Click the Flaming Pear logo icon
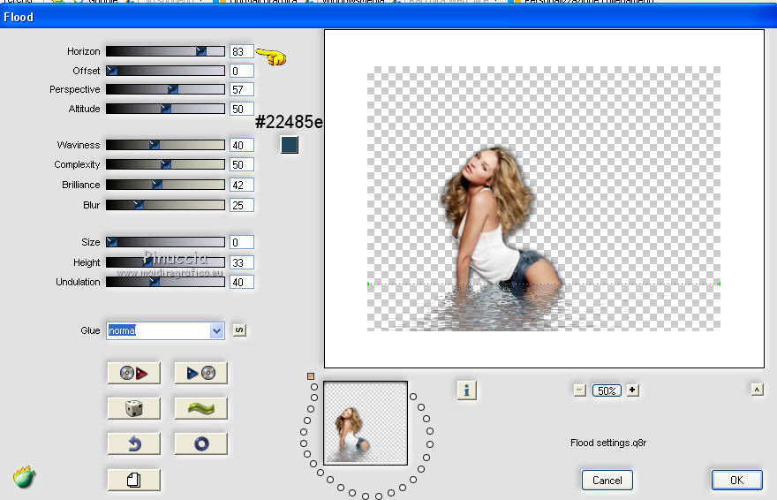Image resolution: width=777 pixels, height=500 pixels. (x=25, y=477)
